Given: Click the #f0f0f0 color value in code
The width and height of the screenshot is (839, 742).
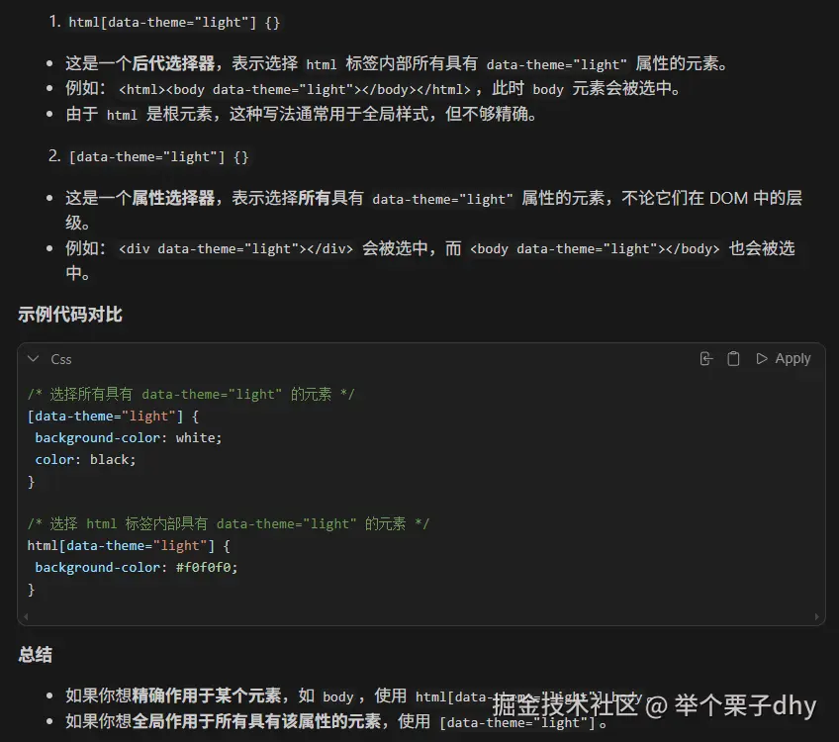Looking at the screenshot, I should click(207, 568).
